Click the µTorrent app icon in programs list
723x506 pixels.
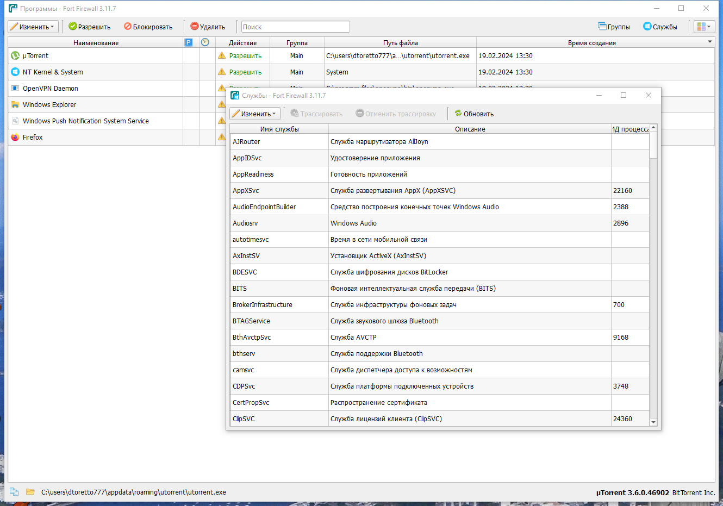point(15,55)
